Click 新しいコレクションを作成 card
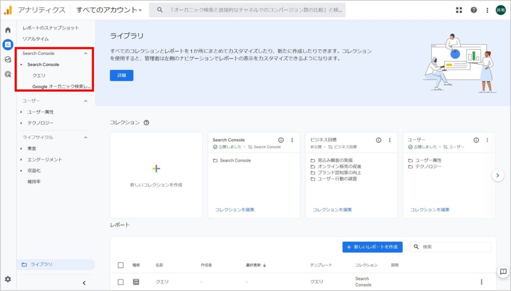 point(156,175)
